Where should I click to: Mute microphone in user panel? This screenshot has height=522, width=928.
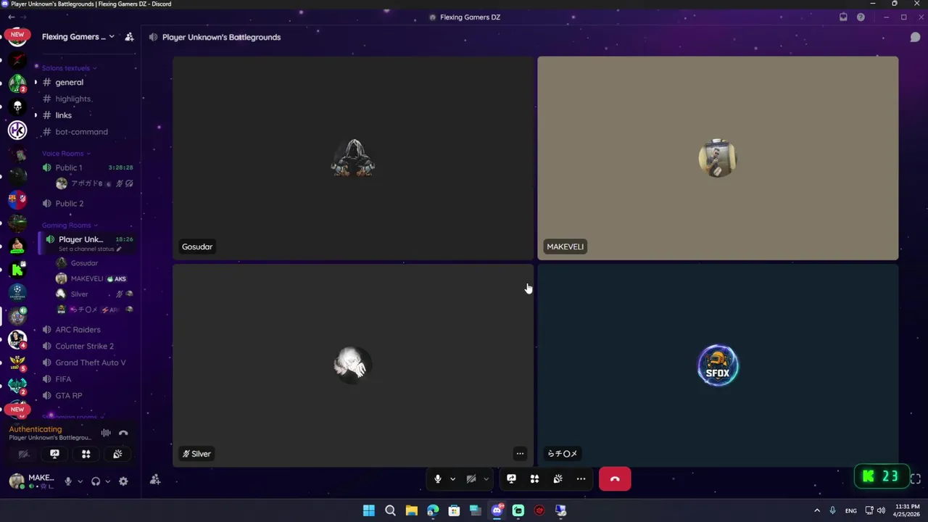68,481
